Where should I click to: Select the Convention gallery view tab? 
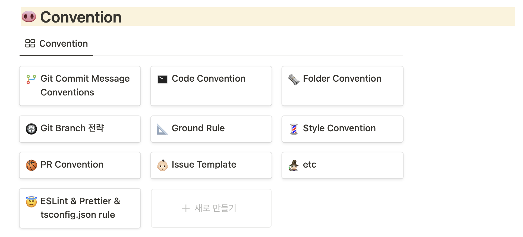pyautogui.click(x=56, y=44)
